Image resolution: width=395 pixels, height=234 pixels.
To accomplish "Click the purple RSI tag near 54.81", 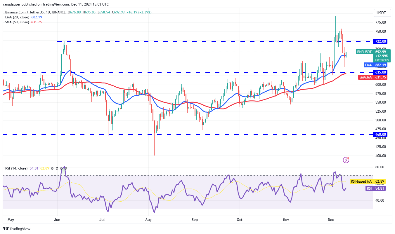I will tap(369, 188).
